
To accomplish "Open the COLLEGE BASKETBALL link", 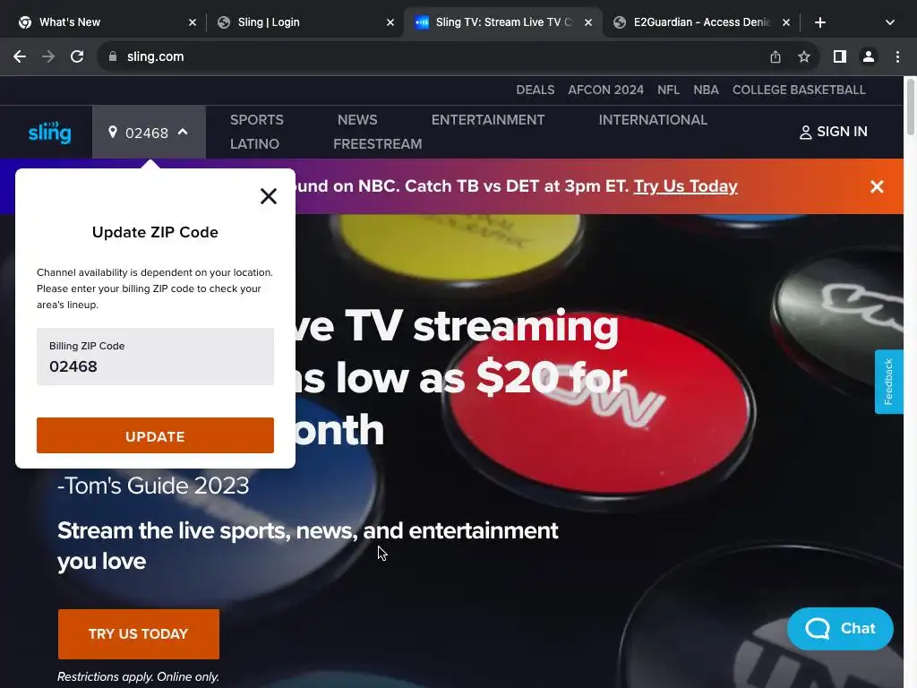I will tap(799, 90).
